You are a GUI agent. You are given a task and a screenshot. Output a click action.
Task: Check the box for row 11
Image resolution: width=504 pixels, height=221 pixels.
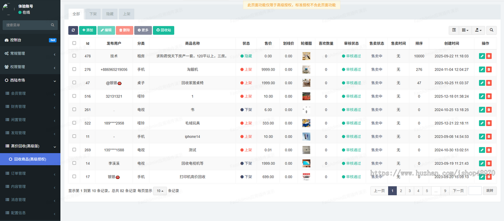coord(74,136)
